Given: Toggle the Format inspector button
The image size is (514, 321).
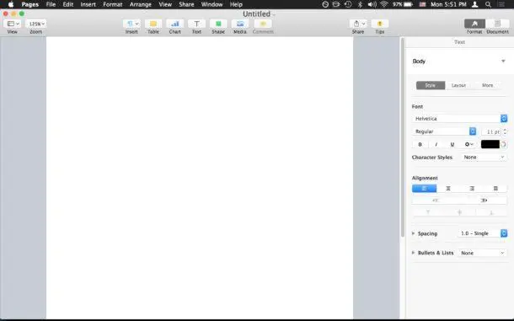Looking at the screenshot, I should (x=474, y=24).
